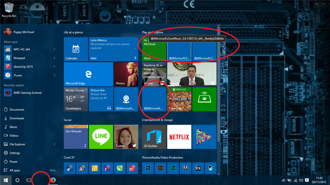Expand the iTunes jump list arrow
This screenshot has height=185, width=330.
54,75
